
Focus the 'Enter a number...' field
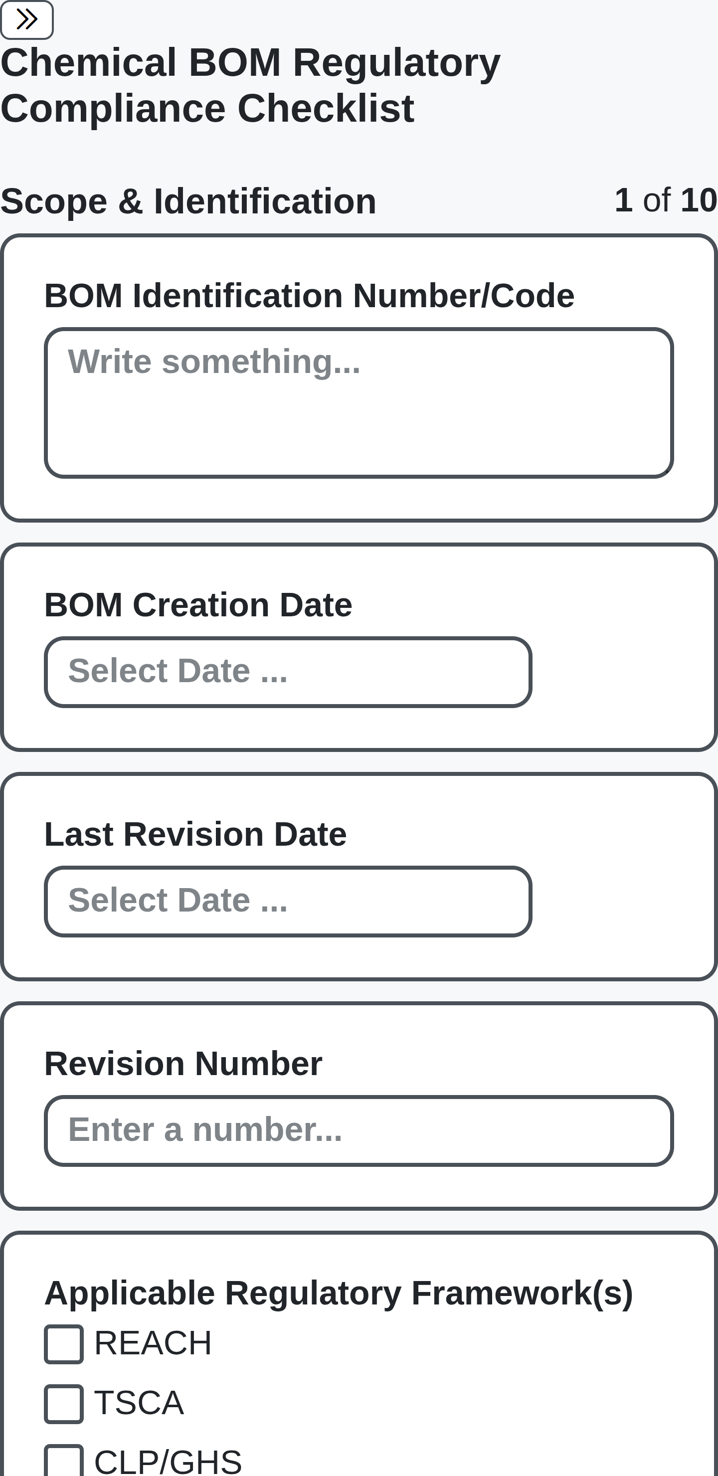[204, 1126]
